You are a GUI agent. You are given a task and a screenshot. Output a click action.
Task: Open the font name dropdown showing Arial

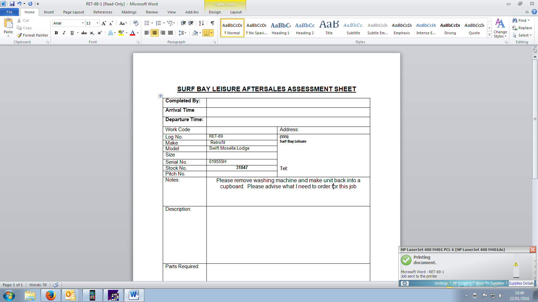[83, 23]
